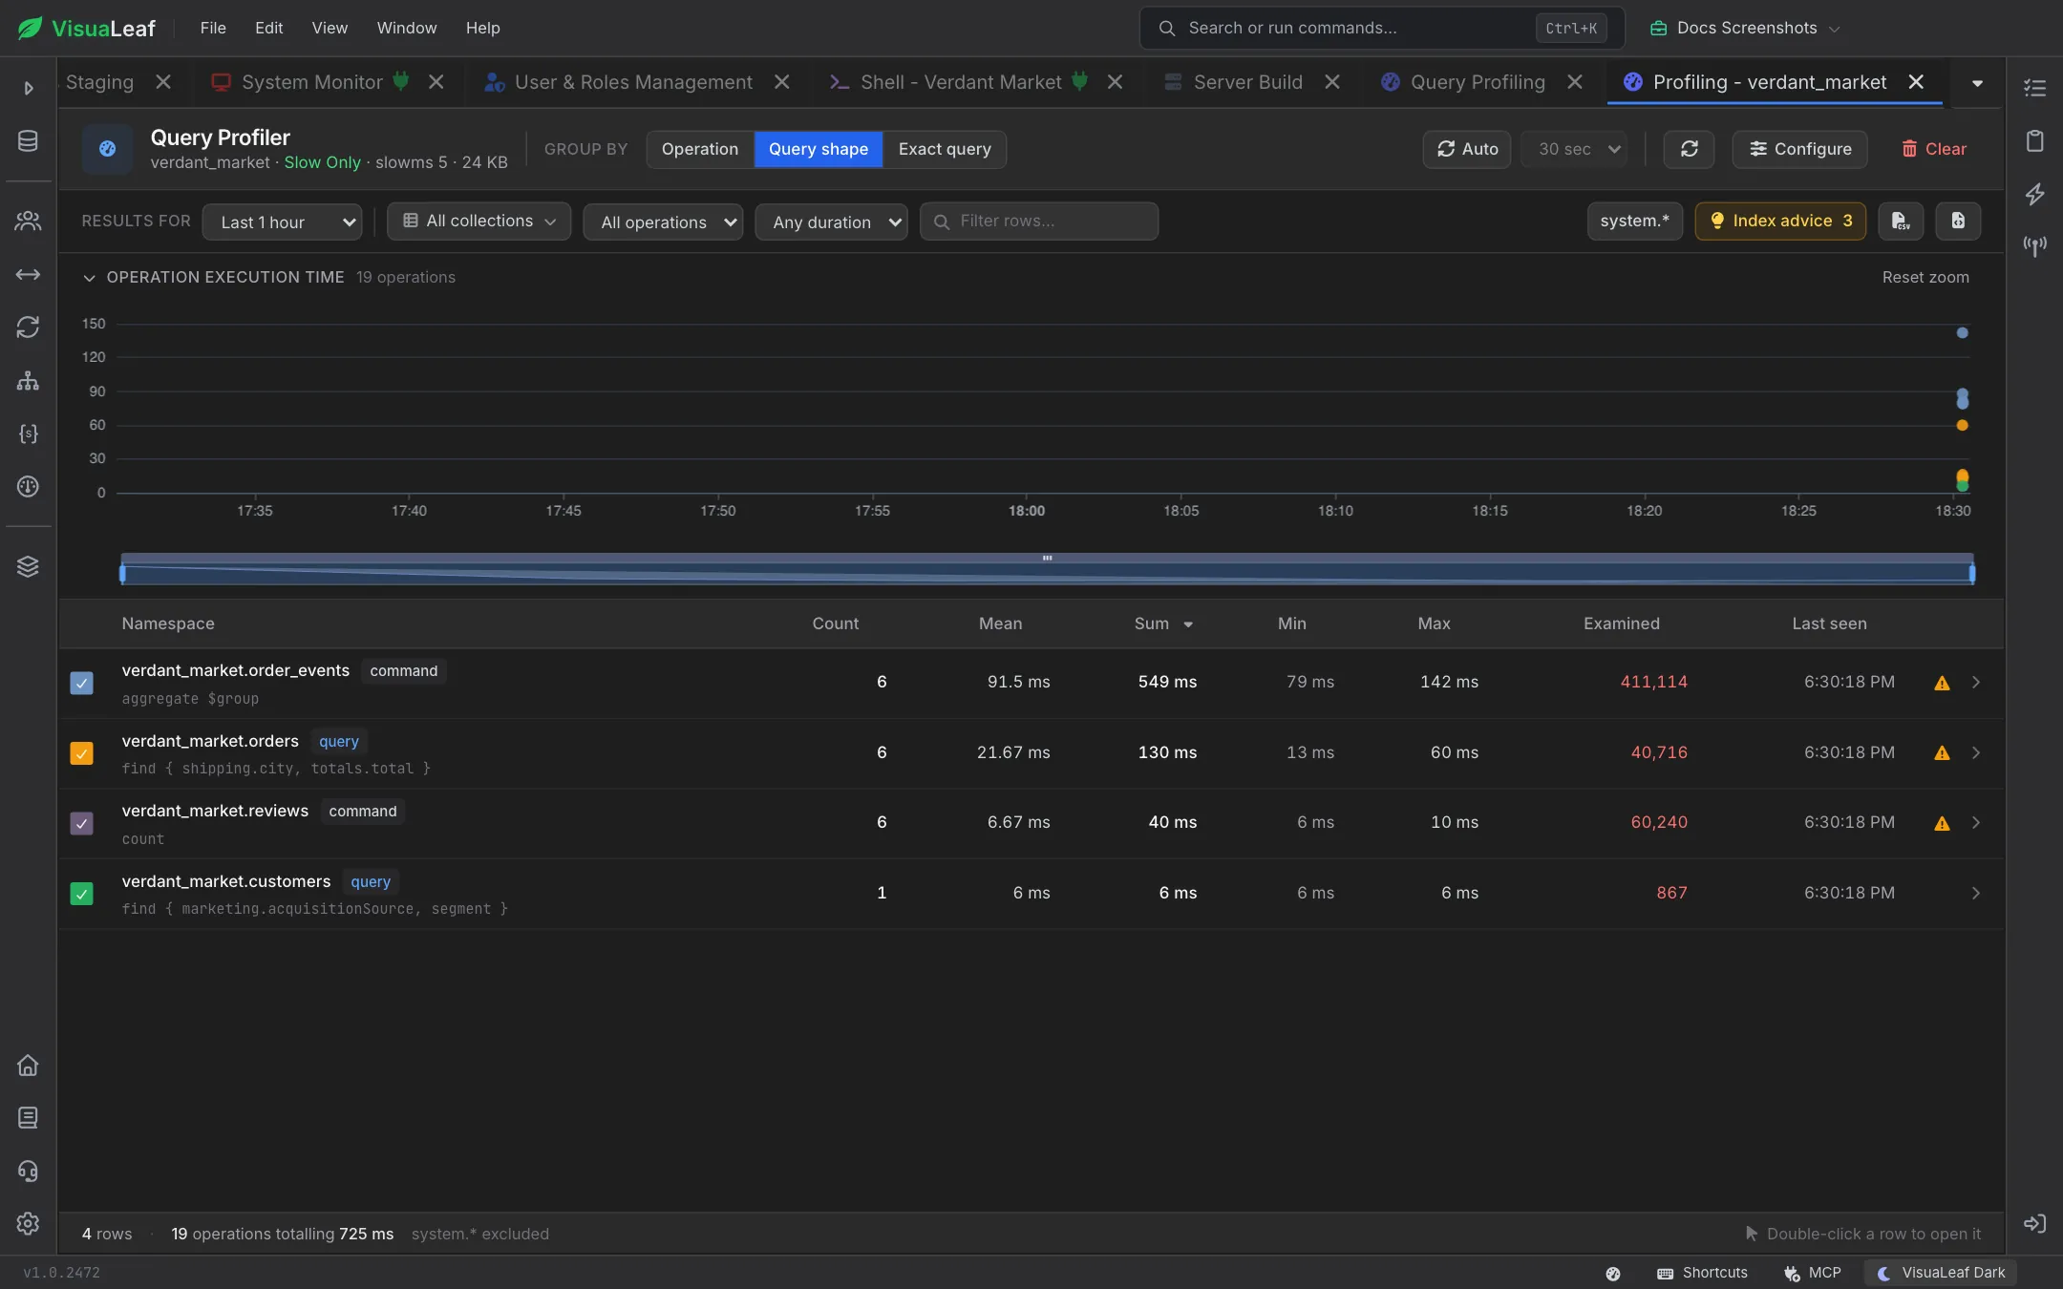This screenshot has height=1289, width=2063.
Task: Open the File menu
Action: click(x=213, y=28)
